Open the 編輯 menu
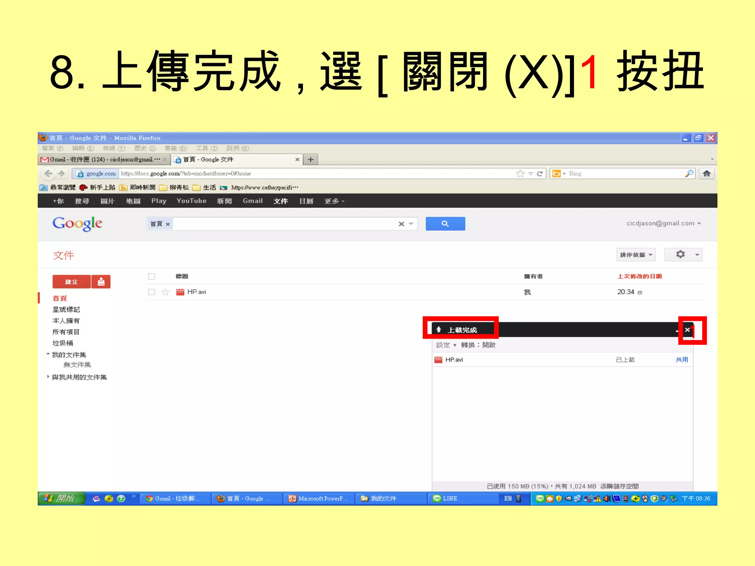Image resolution: width=755 pixels, height=566 pixels. (83, 148)
